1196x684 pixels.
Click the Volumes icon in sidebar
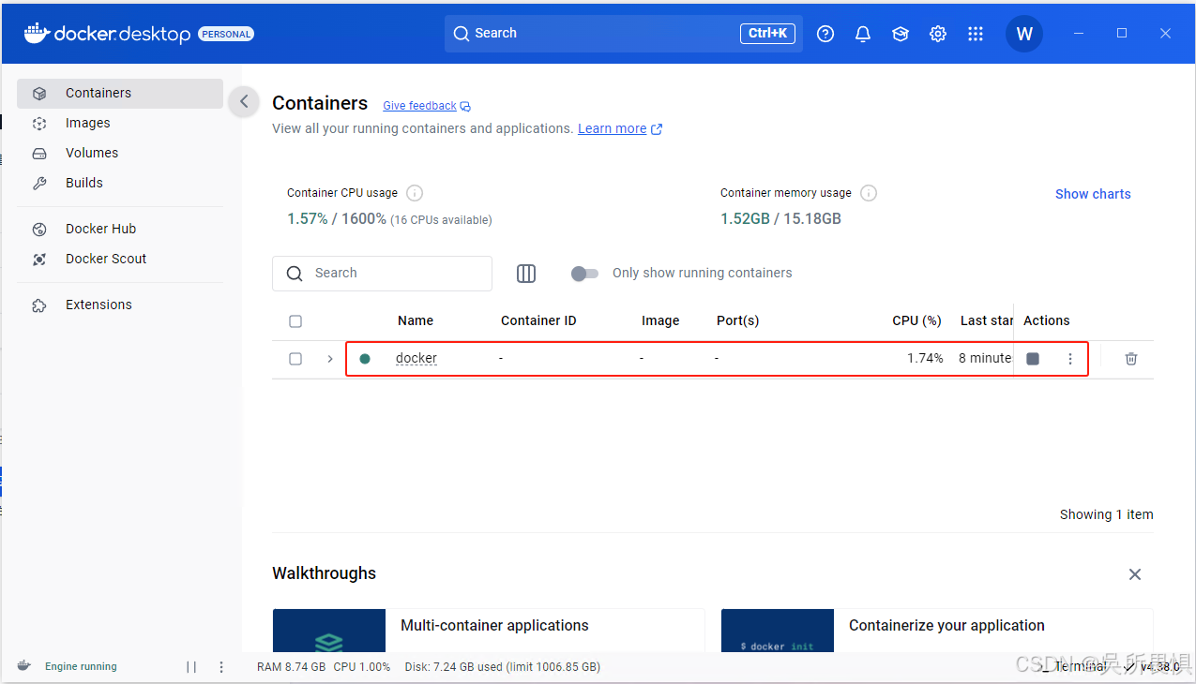[x=39, y=154]
